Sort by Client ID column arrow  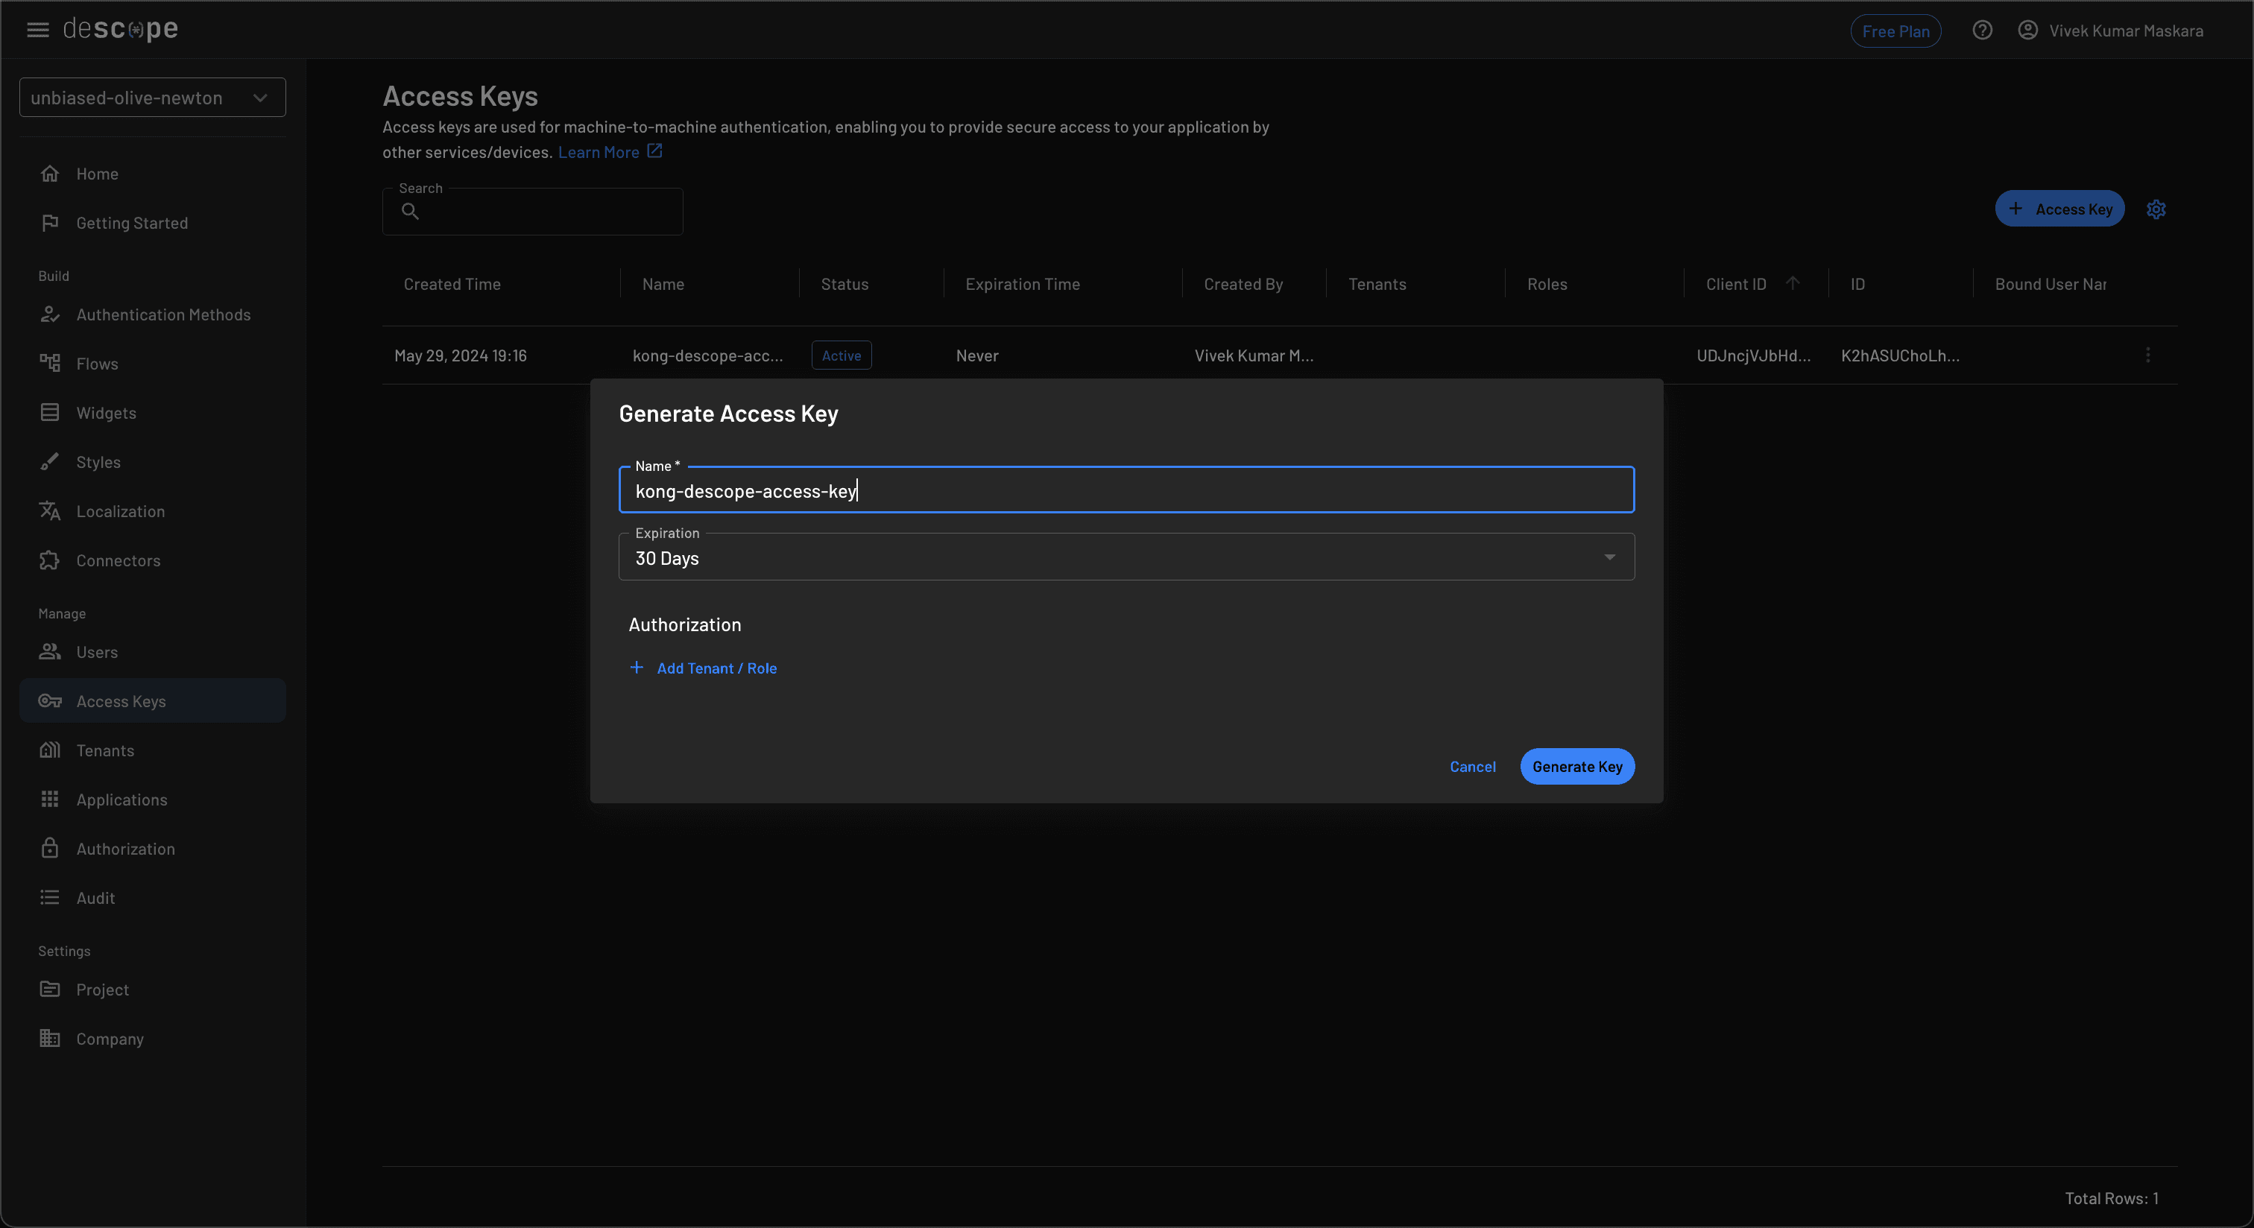tap(1793, 282)
